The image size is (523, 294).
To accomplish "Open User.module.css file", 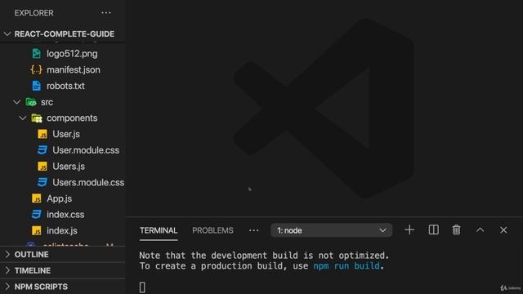I will (86, 150).
